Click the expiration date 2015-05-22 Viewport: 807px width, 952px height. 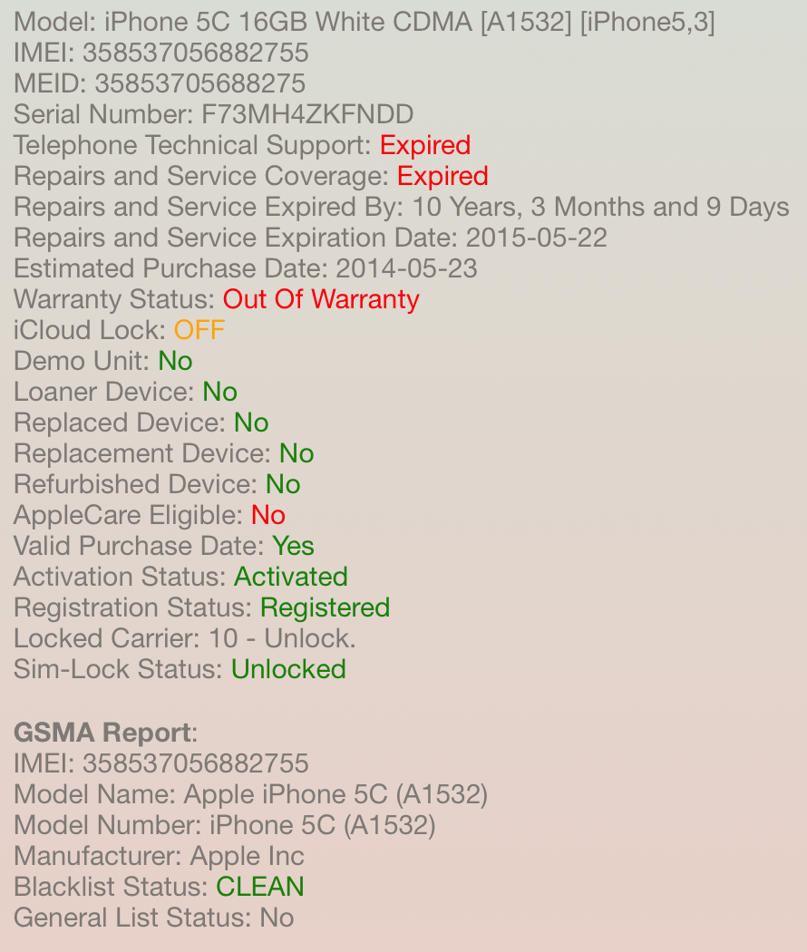coord(537,238)
